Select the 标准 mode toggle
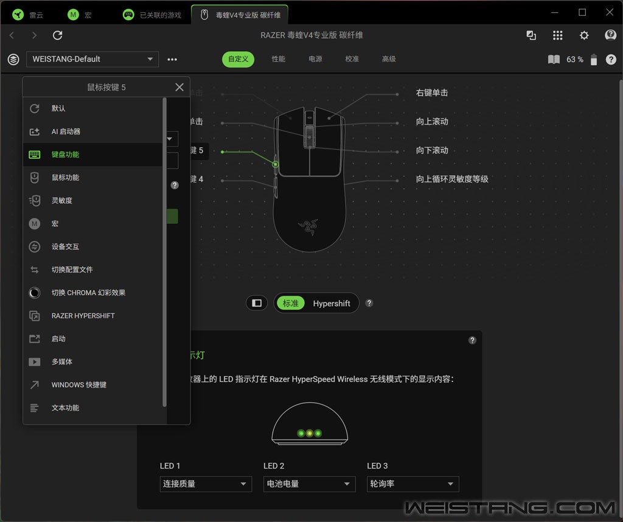 (x=290, y=303)
